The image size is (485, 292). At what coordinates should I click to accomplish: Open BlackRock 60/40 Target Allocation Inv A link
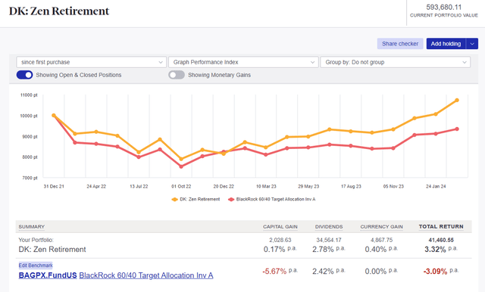coord(146,275)
